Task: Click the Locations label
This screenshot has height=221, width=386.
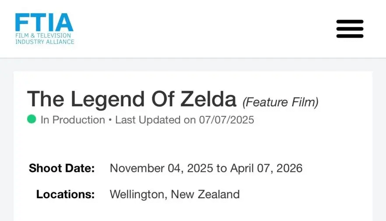Action: [65, 194]
